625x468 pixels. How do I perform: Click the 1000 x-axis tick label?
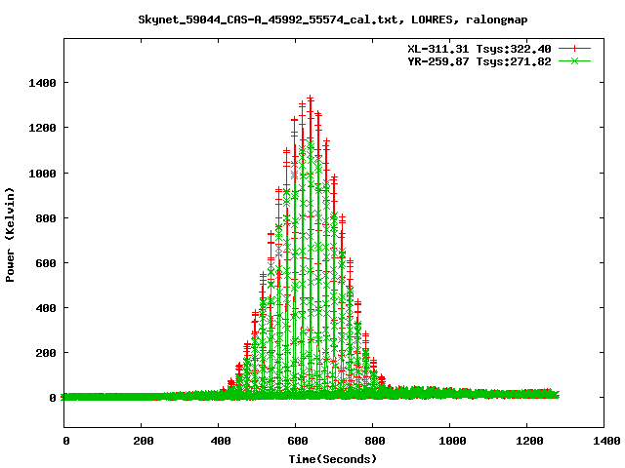pos(452,441)
